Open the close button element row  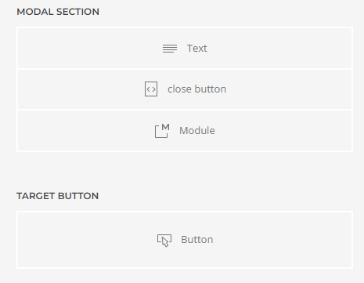pyautogui.click(x=185, y=89)
